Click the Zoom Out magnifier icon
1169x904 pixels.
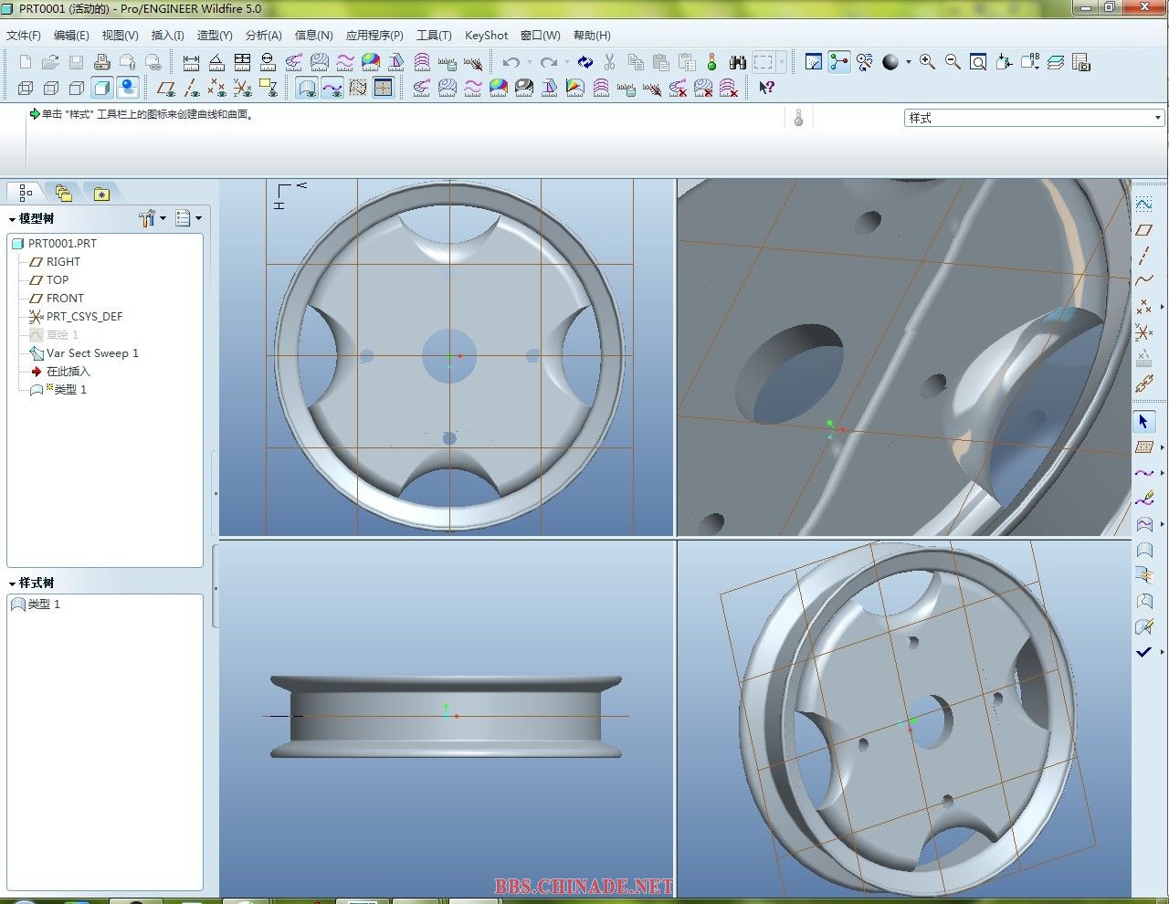pyautogui.click(x=953, y=62)
